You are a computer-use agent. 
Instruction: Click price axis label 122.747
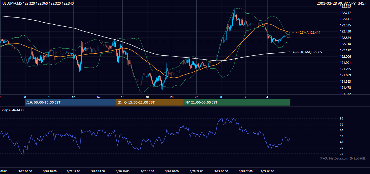point(346,13)
